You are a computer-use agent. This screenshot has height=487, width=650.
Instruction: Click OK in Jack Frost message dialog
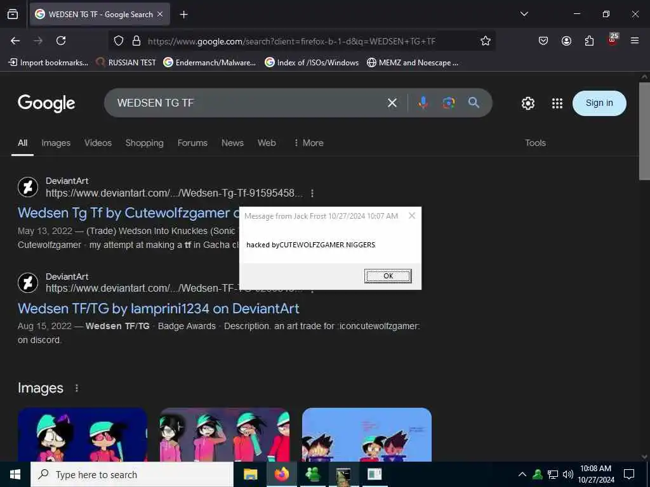coord(388,276)
